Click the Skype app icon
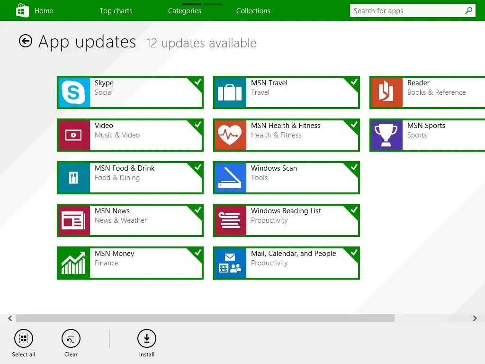 [x=73, y=92]
